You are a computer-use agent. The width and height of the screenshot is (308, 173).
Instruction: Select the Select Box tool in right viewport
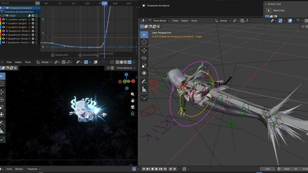144,35
